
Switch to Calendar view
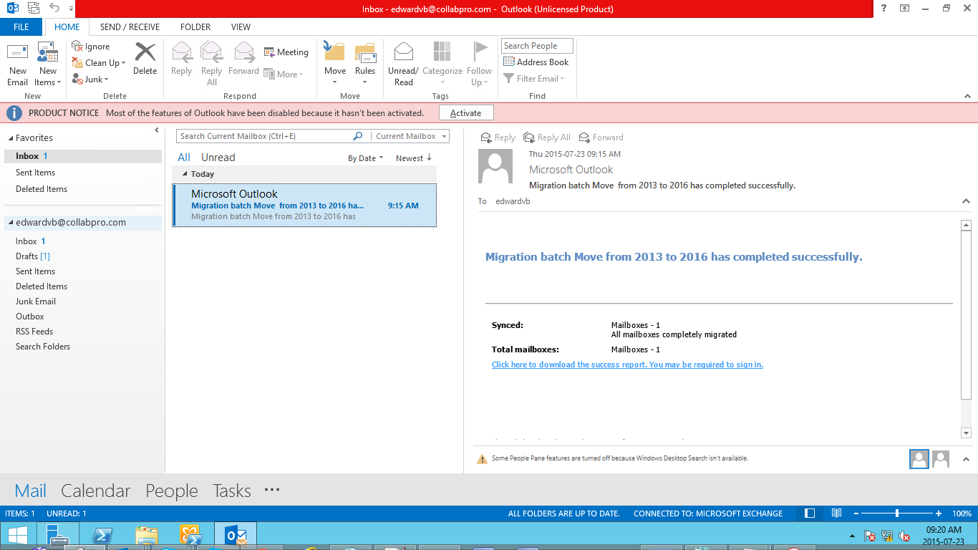(x=96, y=491)
